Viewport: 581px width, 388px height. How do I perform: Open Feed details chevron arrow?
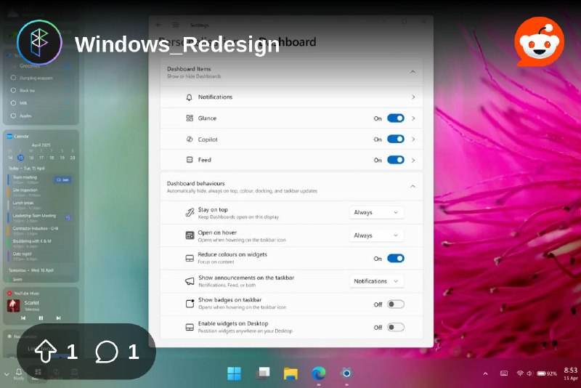point(413,160)
